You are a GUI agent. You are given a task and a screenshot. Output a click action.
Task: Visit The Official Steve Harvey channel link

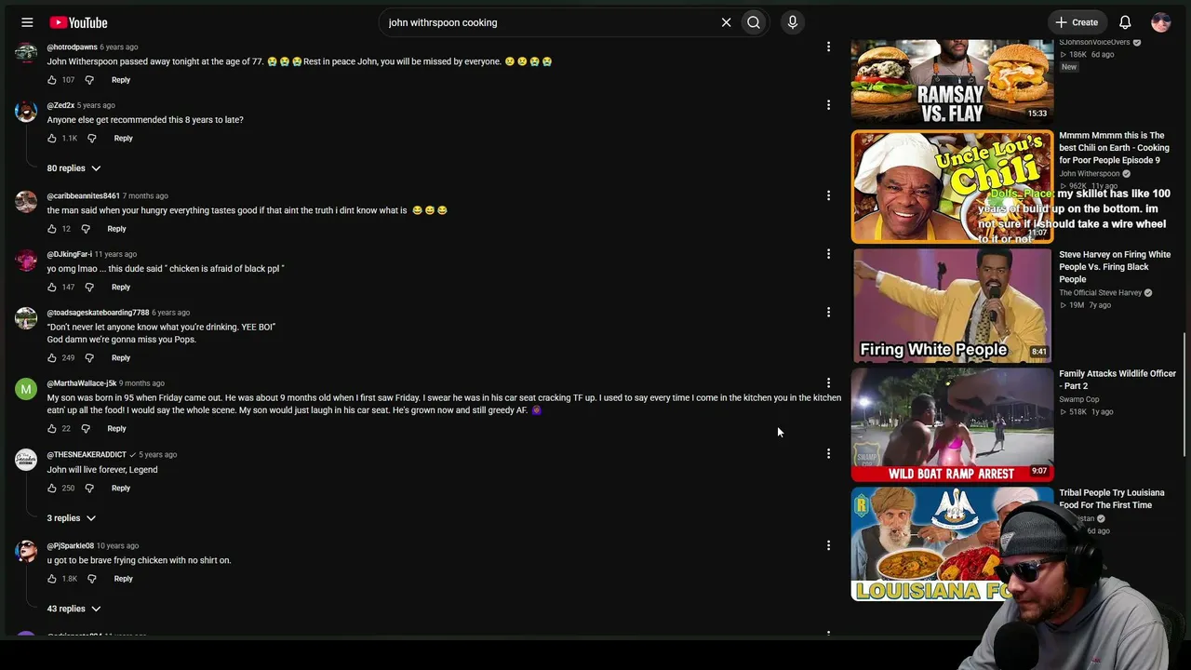pyautogui.click(x=1101, y=293)
